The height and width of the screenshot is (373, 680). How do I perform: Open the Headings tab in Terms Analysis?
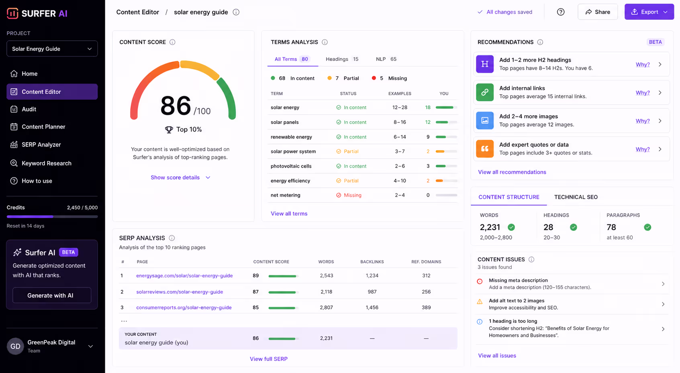click(x=337, y=59)
